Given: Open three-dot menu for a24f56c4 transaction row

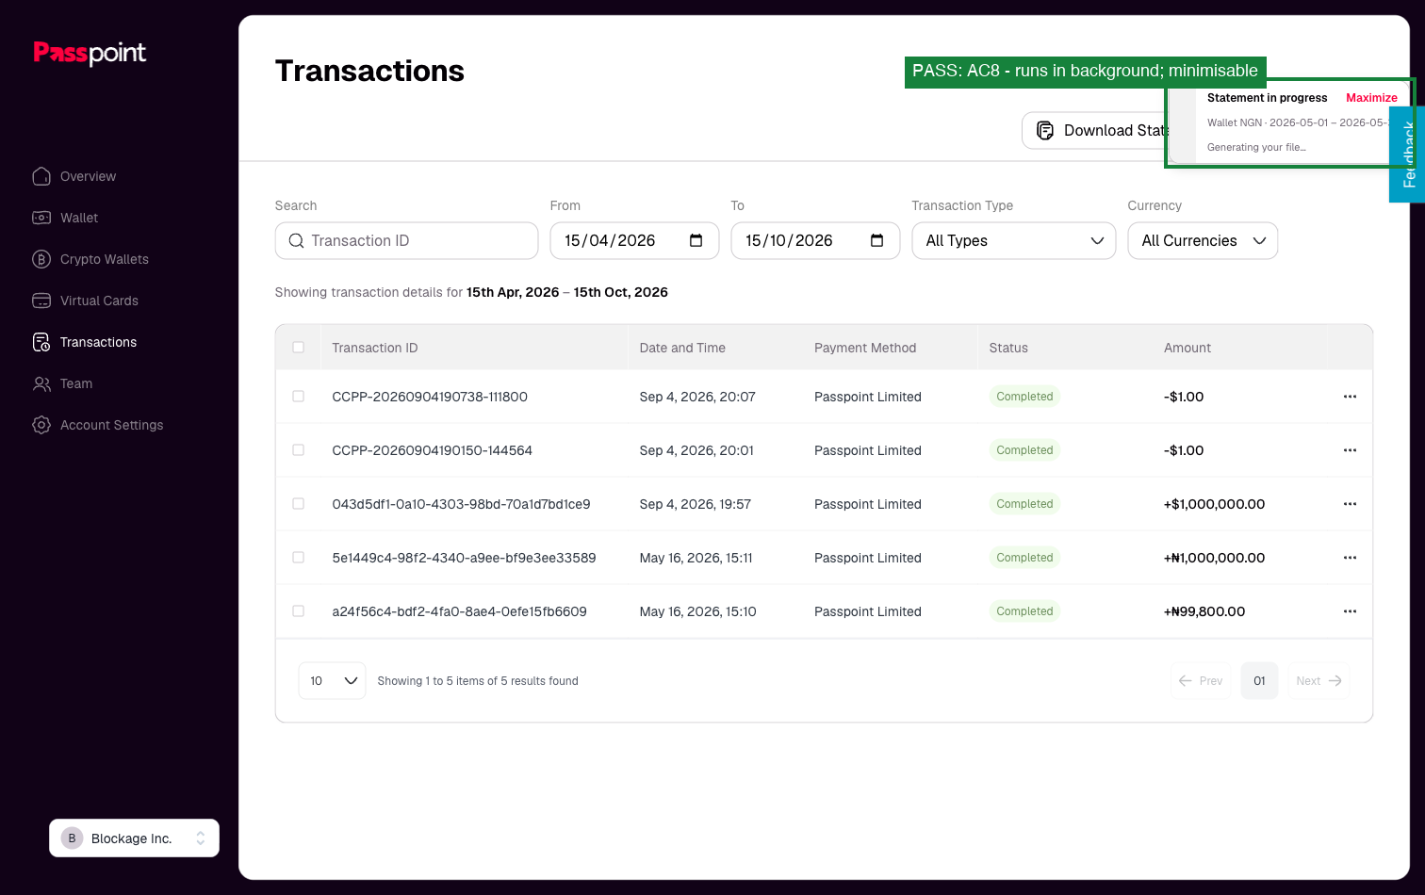Looking at the screenshot, I should coord(1350,611).
